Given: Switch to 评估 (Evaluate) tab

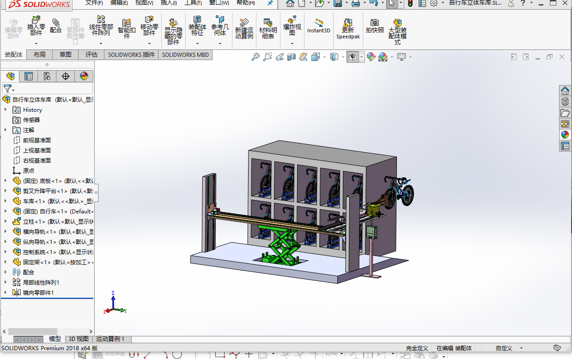Looking at the screenshot, I should tap(91, 55).
